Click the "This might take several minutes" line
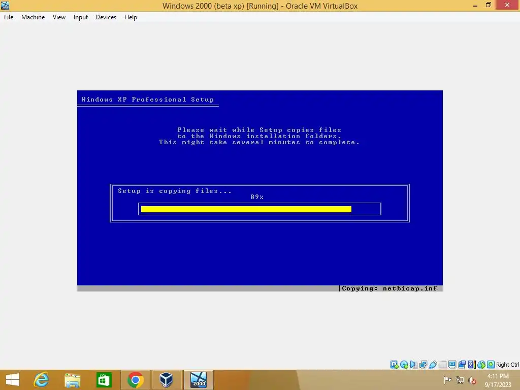The height and width of the screenshot is (390, 520). tap(259, 142)
